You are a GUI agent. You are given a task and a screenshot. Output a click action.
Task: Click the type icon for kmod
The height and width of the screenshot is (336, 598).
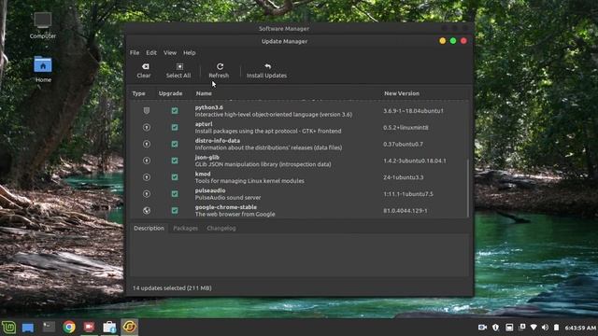click(x=147, y=177)
